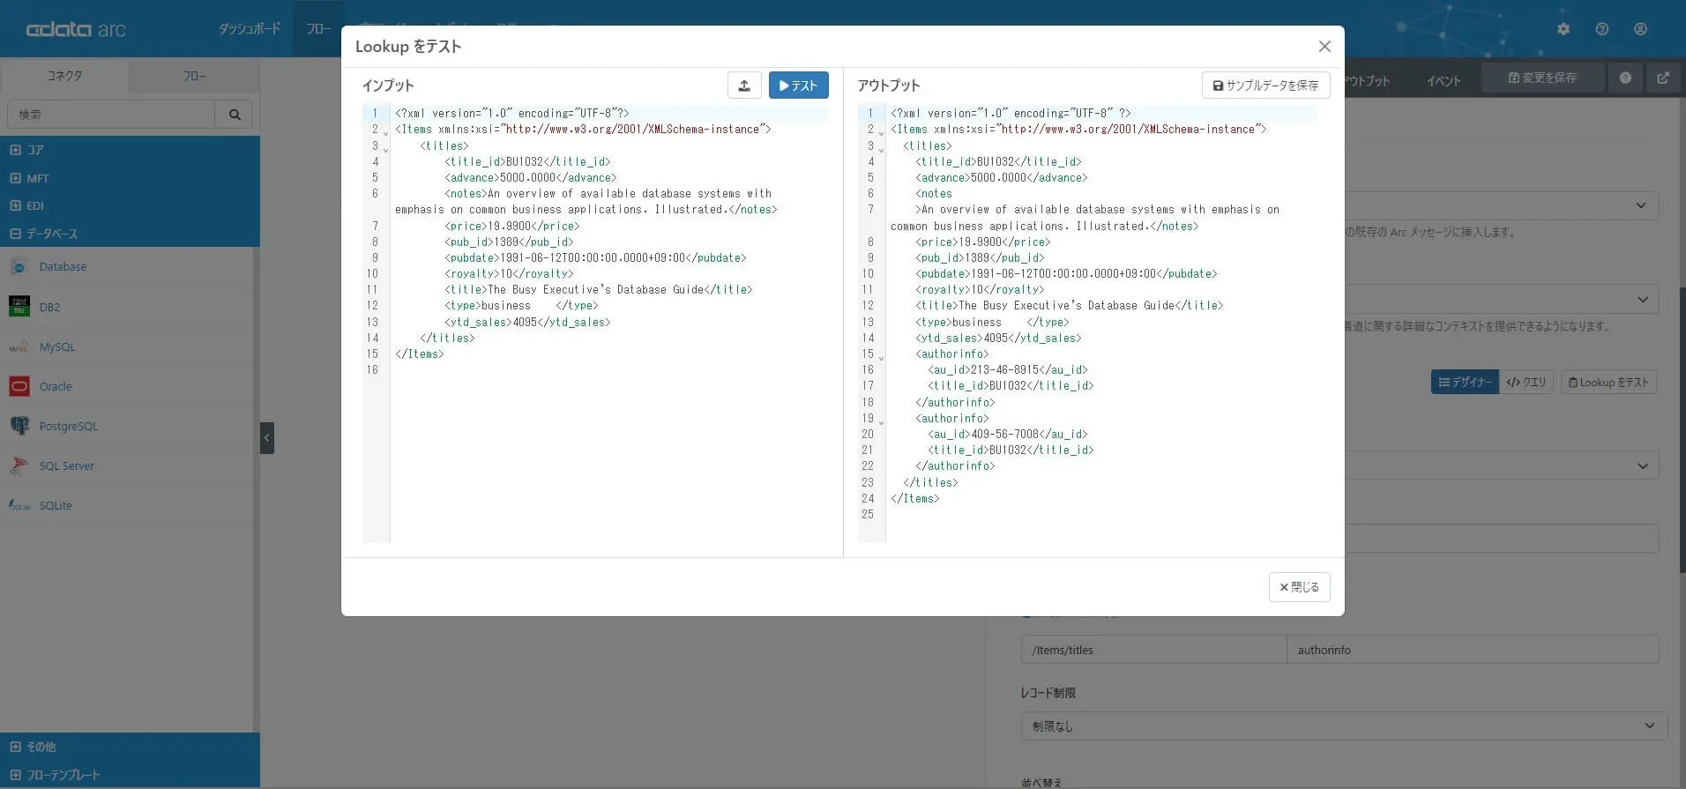Collapse the sidebar with the arrow handle
The height and width of the screenshot is (789, 1686).
tap(267, 438)
